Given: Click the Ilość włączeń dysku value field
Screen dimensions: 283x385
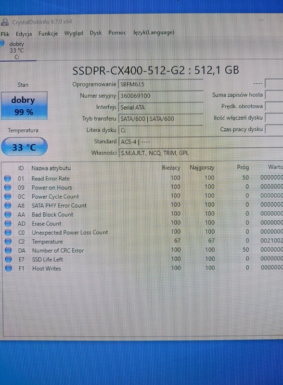Looking at the screenshot, I should tap(274, 118).
